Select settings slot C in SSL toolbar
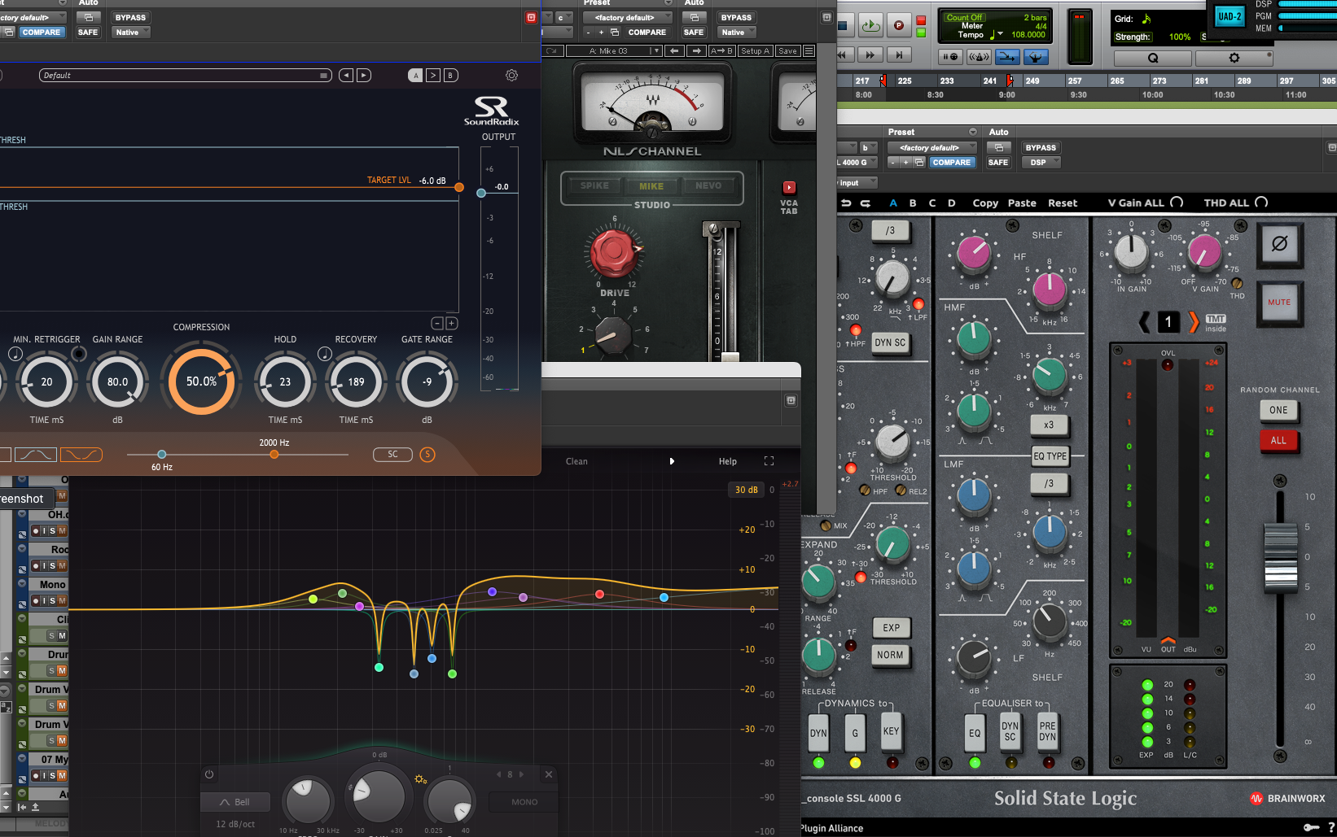The width and height of the screenshot is (1337, 837). point(932,203)
